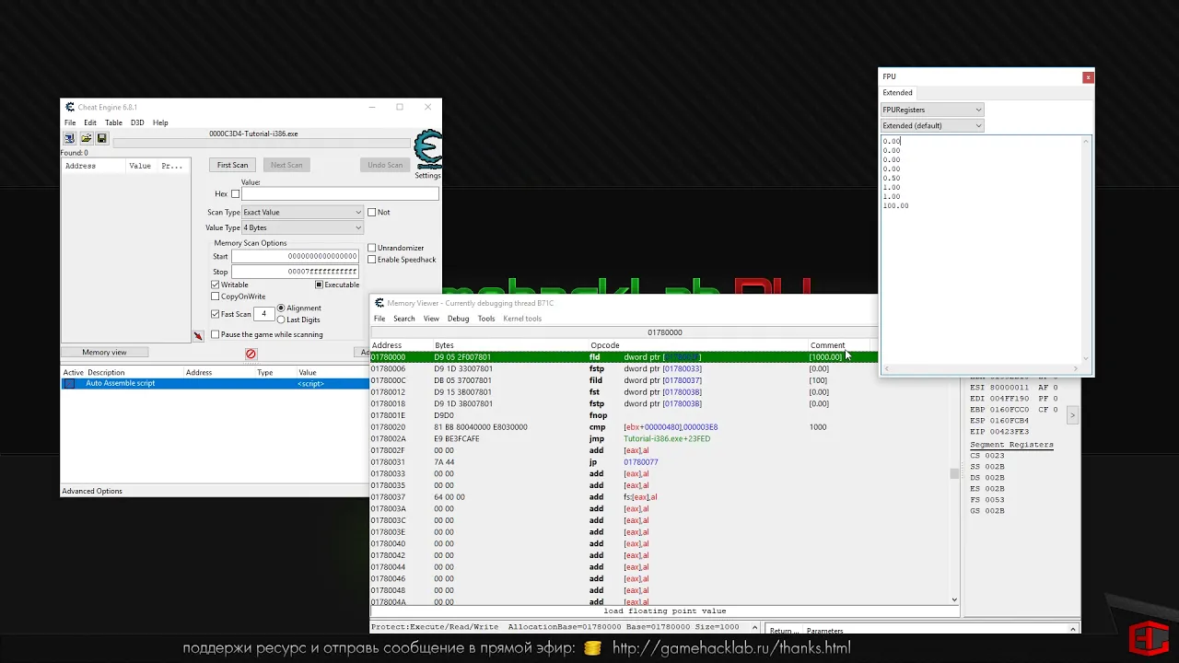Screen dimensions: 1179x663
Task: Open the Extended (default) dropdown
Action: pos(932,125)
